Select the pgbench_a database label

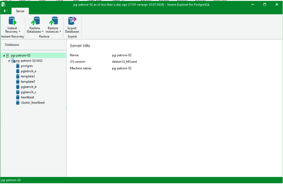coord(28,71)
